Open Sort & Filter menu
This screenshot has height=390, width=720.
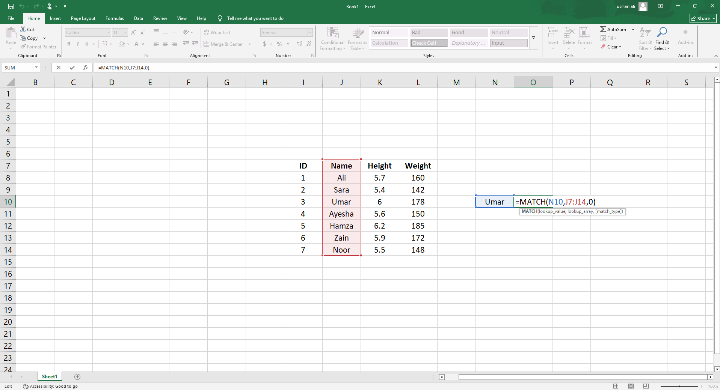(645, 39)
